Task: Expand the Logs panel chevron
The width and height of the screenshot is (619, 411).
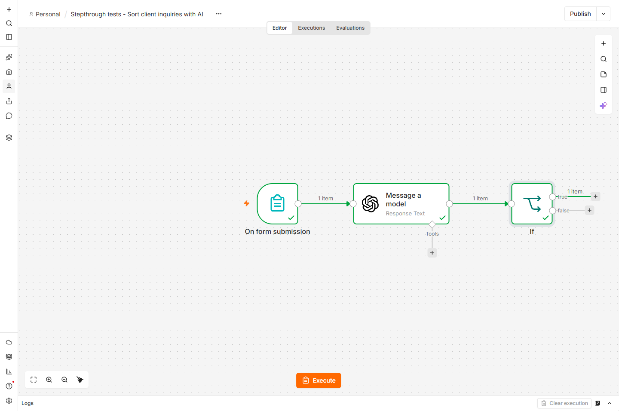Action: coord(610,403)
